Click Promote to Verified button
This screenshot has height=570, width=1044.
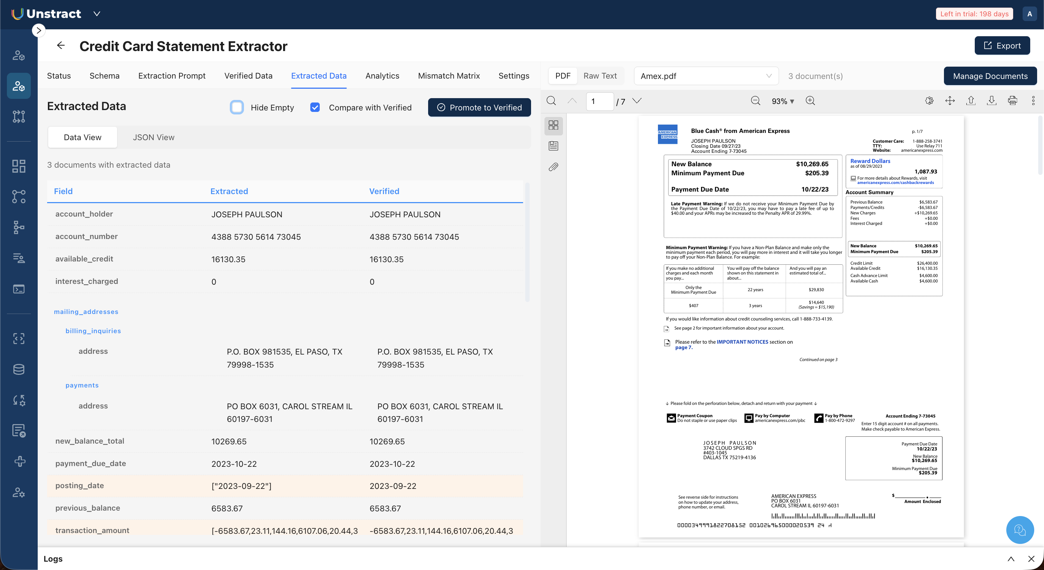coord(480,107)
